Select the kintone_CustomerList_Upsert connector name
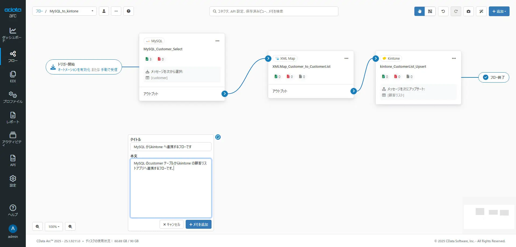Screen dimensions: 516x247 click(403, 66)
